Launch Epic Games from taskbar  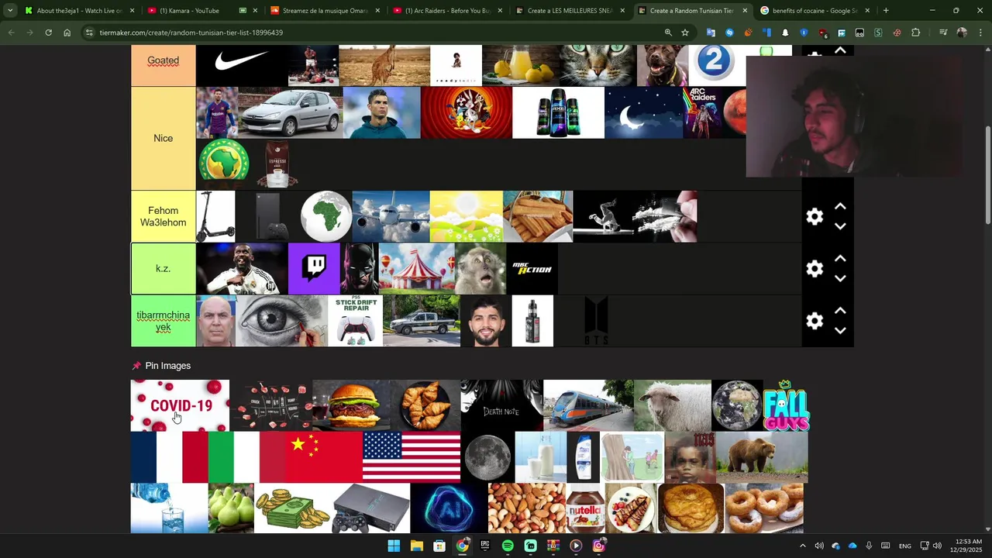485,546
